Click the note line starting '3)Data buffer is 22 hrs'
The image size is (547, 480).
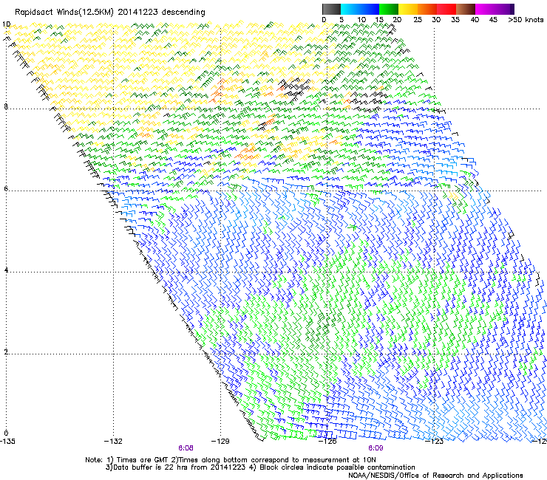(260, 467)
